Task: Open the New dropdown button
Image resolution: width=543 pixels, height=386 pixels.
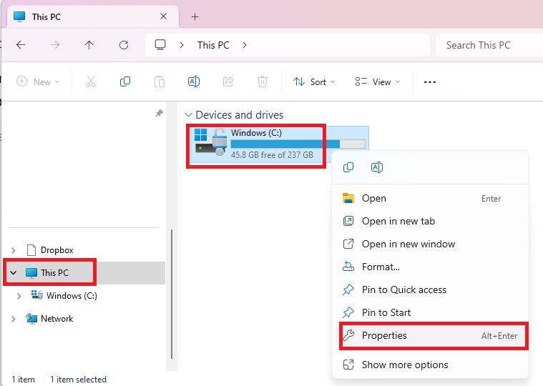Action: click(x=38, y=82)
